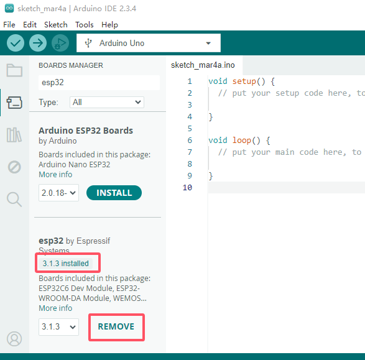Click the 'Arduino Nano ESP32' text
Image resolution: width=365 pixels, height=360 pixels.
click(x=74, y=165)
